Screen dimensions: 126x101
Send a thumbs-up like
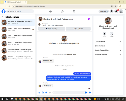[90, 93]
